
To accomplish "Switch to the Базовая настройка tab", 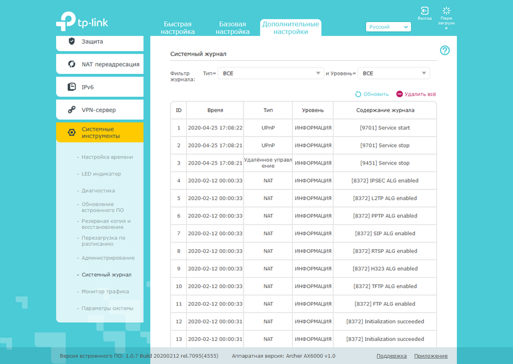I will pyautogui.click(x=232, y=28).
